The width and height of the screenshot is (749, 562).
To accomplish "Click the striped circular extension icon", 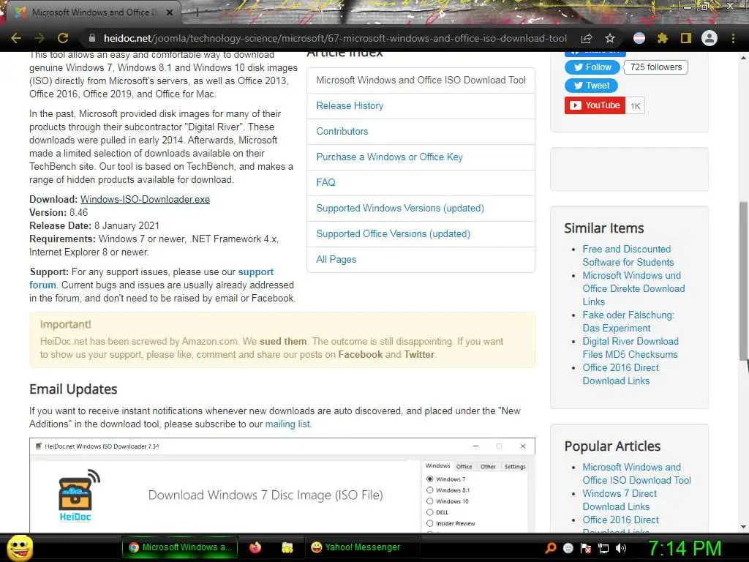I will point(639,38).
